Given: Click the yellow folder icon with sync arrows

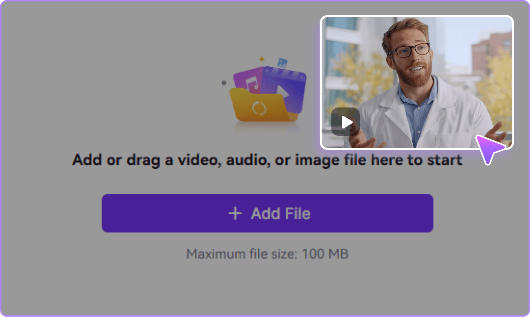Looking at the screenshot, I should coord(255,108).
